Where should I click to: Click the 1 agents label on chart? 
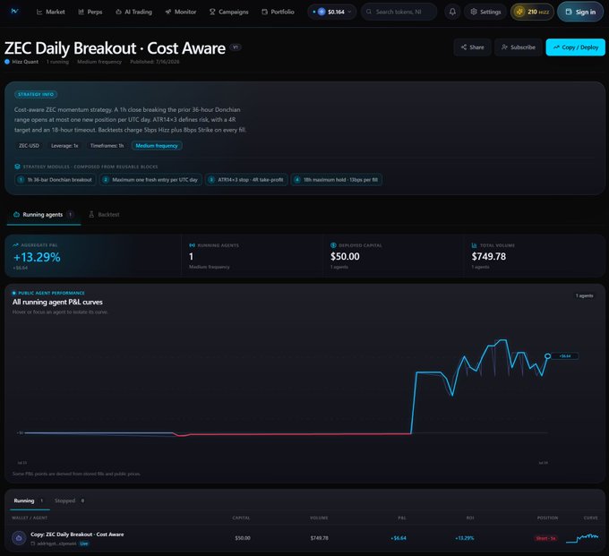[x=584, y=295]
